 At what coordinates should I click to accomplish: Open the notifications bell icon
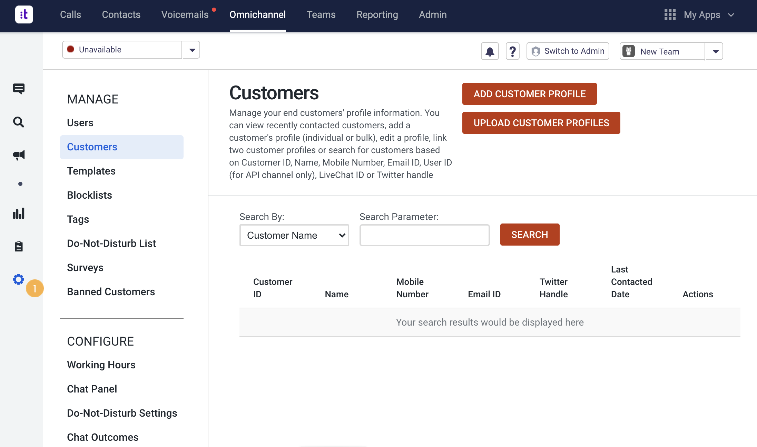click(x=490, y=51)
